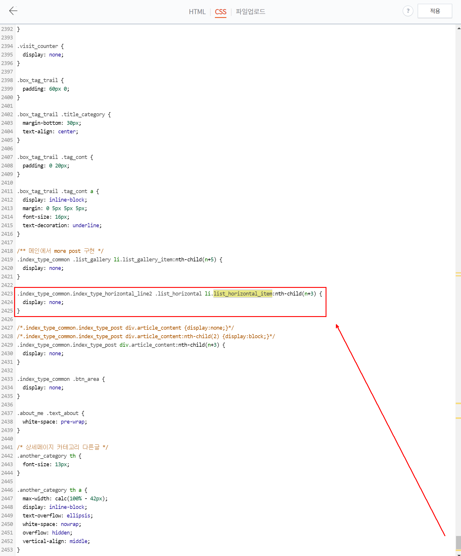The image size is (461, 556).
Task: Click the commented nth-child(2) display:block line
Action: tap(146, 336)
